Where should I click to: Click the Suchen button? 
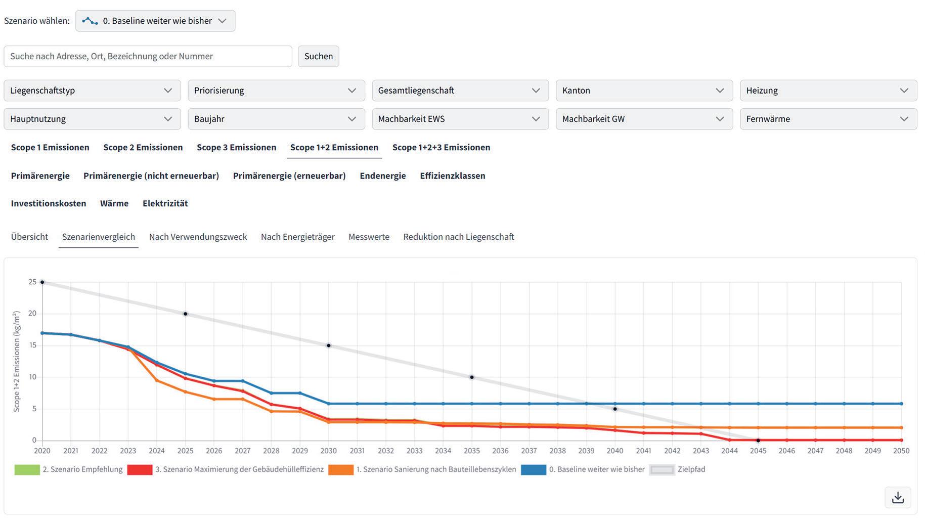(x=318, y=56)
